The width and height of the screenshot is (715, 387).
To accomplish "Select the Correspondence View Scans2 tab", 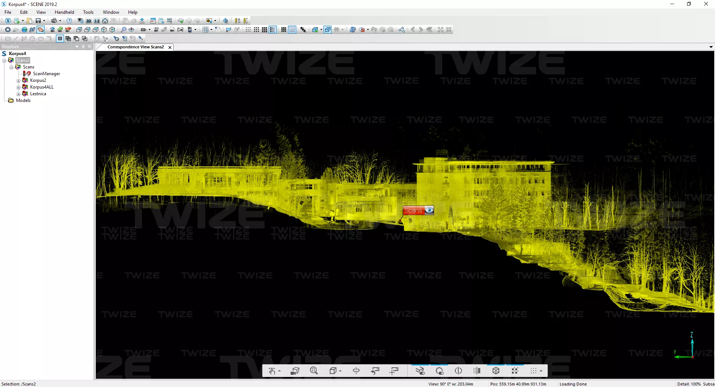I will [135, 47].
